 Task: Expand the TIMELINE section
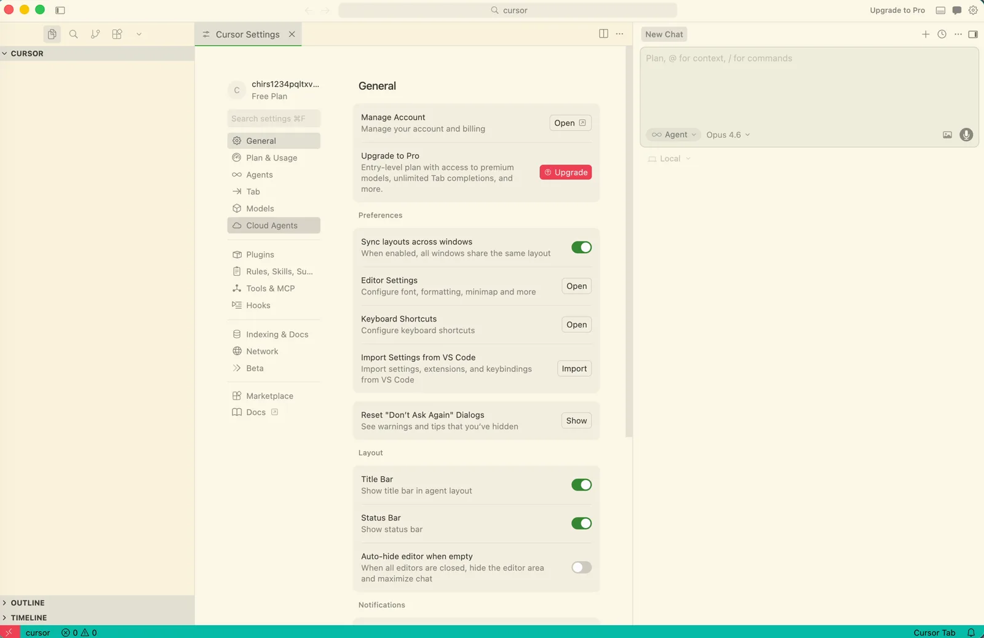click(x=97, y=618)
